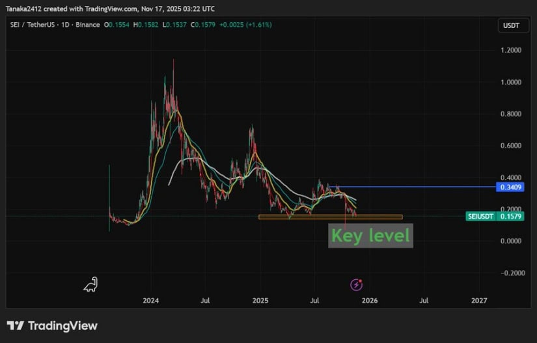This screenshot has height=343, width=537.
Task: Click the 1.2000 price scale label
Action: click(x=509, y=50)
